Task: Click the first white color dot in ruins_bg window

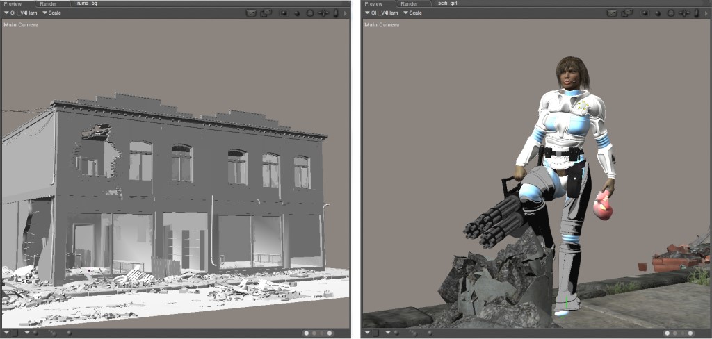Action: point(307,333)
